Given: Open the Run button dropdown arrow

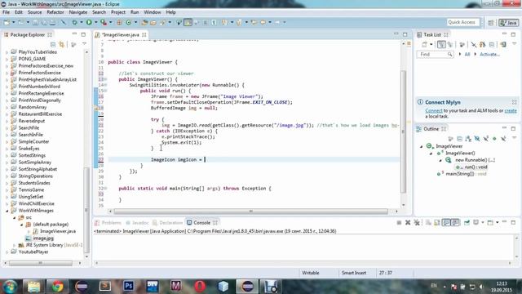Looking at the screenshot, I should click(96, 22).
